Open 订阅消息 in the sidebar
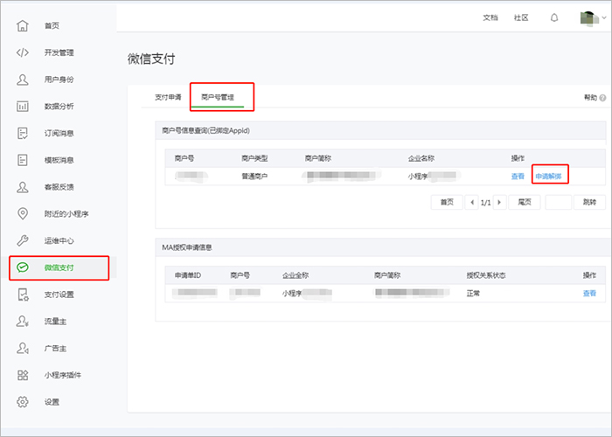Viewport: 612px width, 437px height. coord(59,133)
